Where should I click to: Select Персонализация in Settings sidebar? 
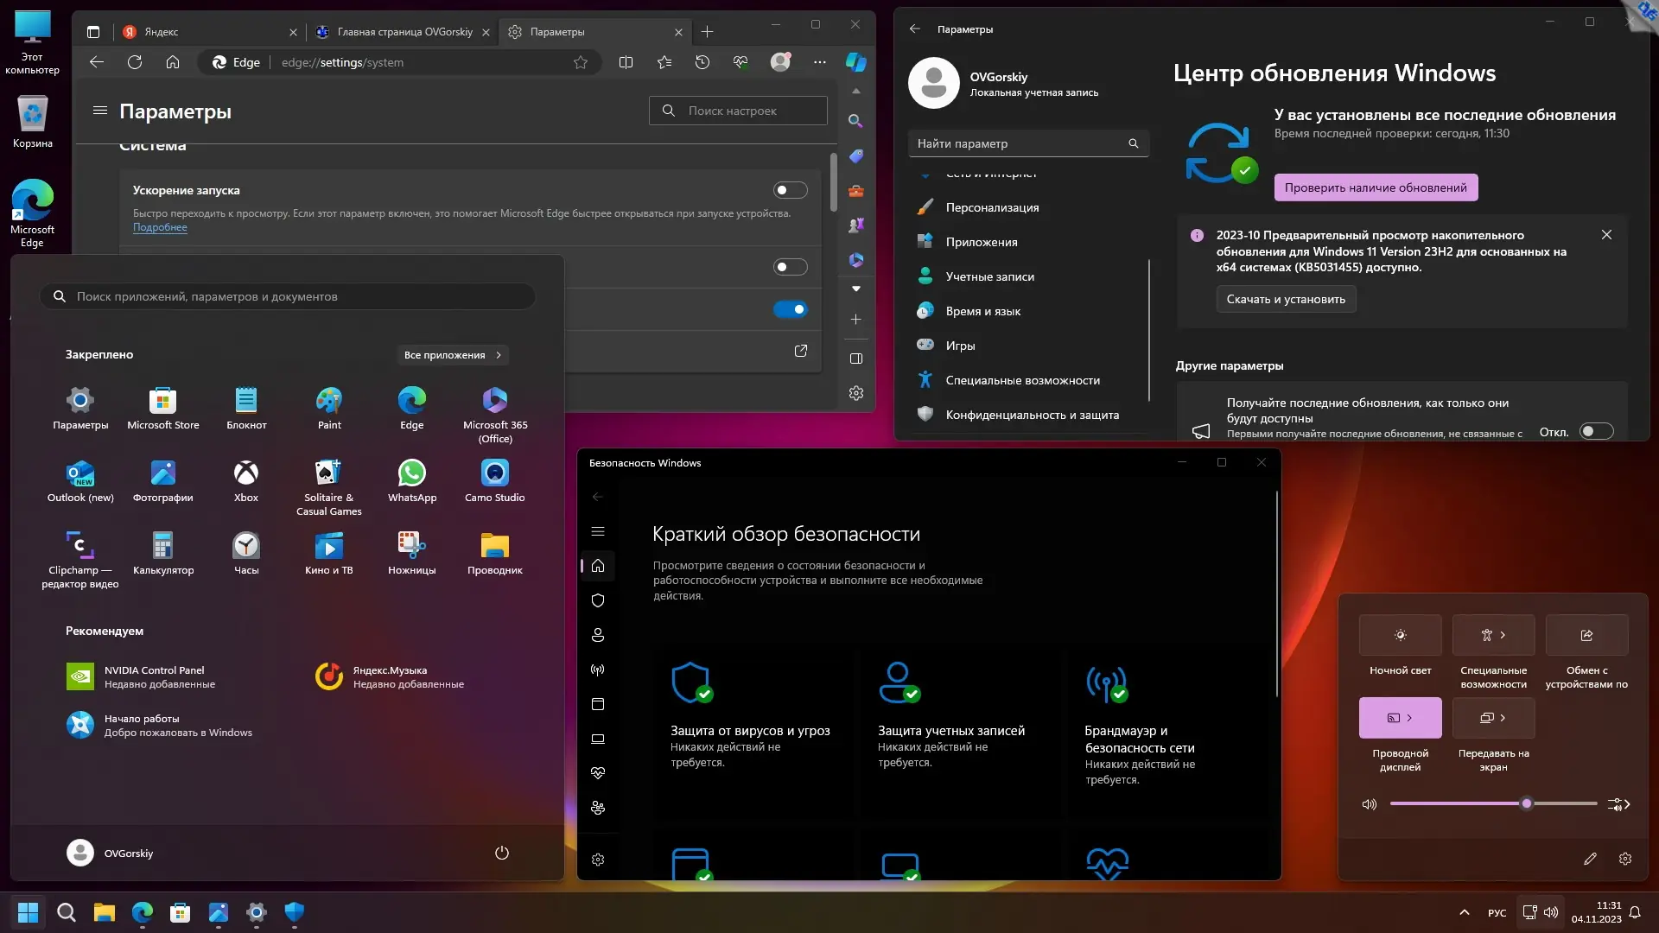pos(992,207)
